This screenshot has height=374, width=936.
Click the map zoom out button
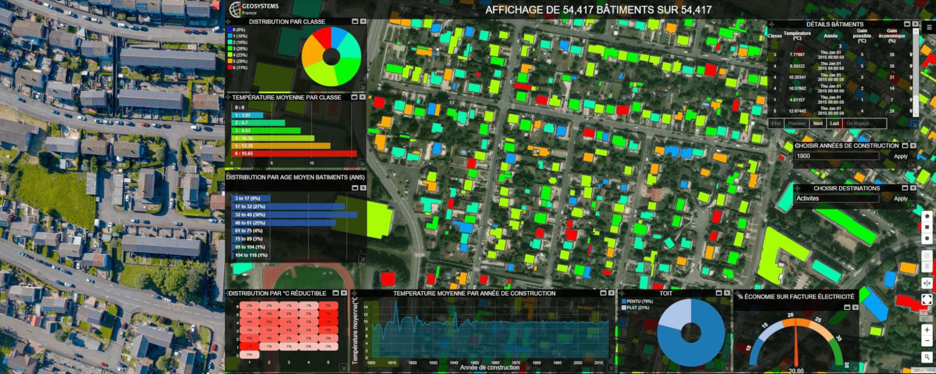(927, 341)
